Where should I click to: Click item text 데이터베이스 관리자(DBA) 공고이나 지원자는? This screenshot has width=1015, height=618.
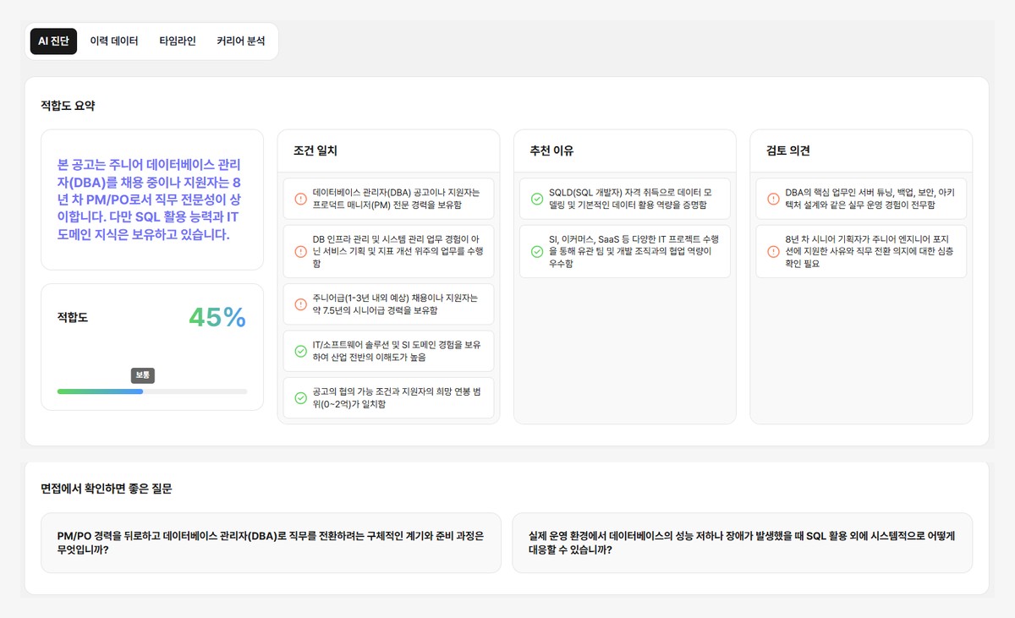pos(397,199)
